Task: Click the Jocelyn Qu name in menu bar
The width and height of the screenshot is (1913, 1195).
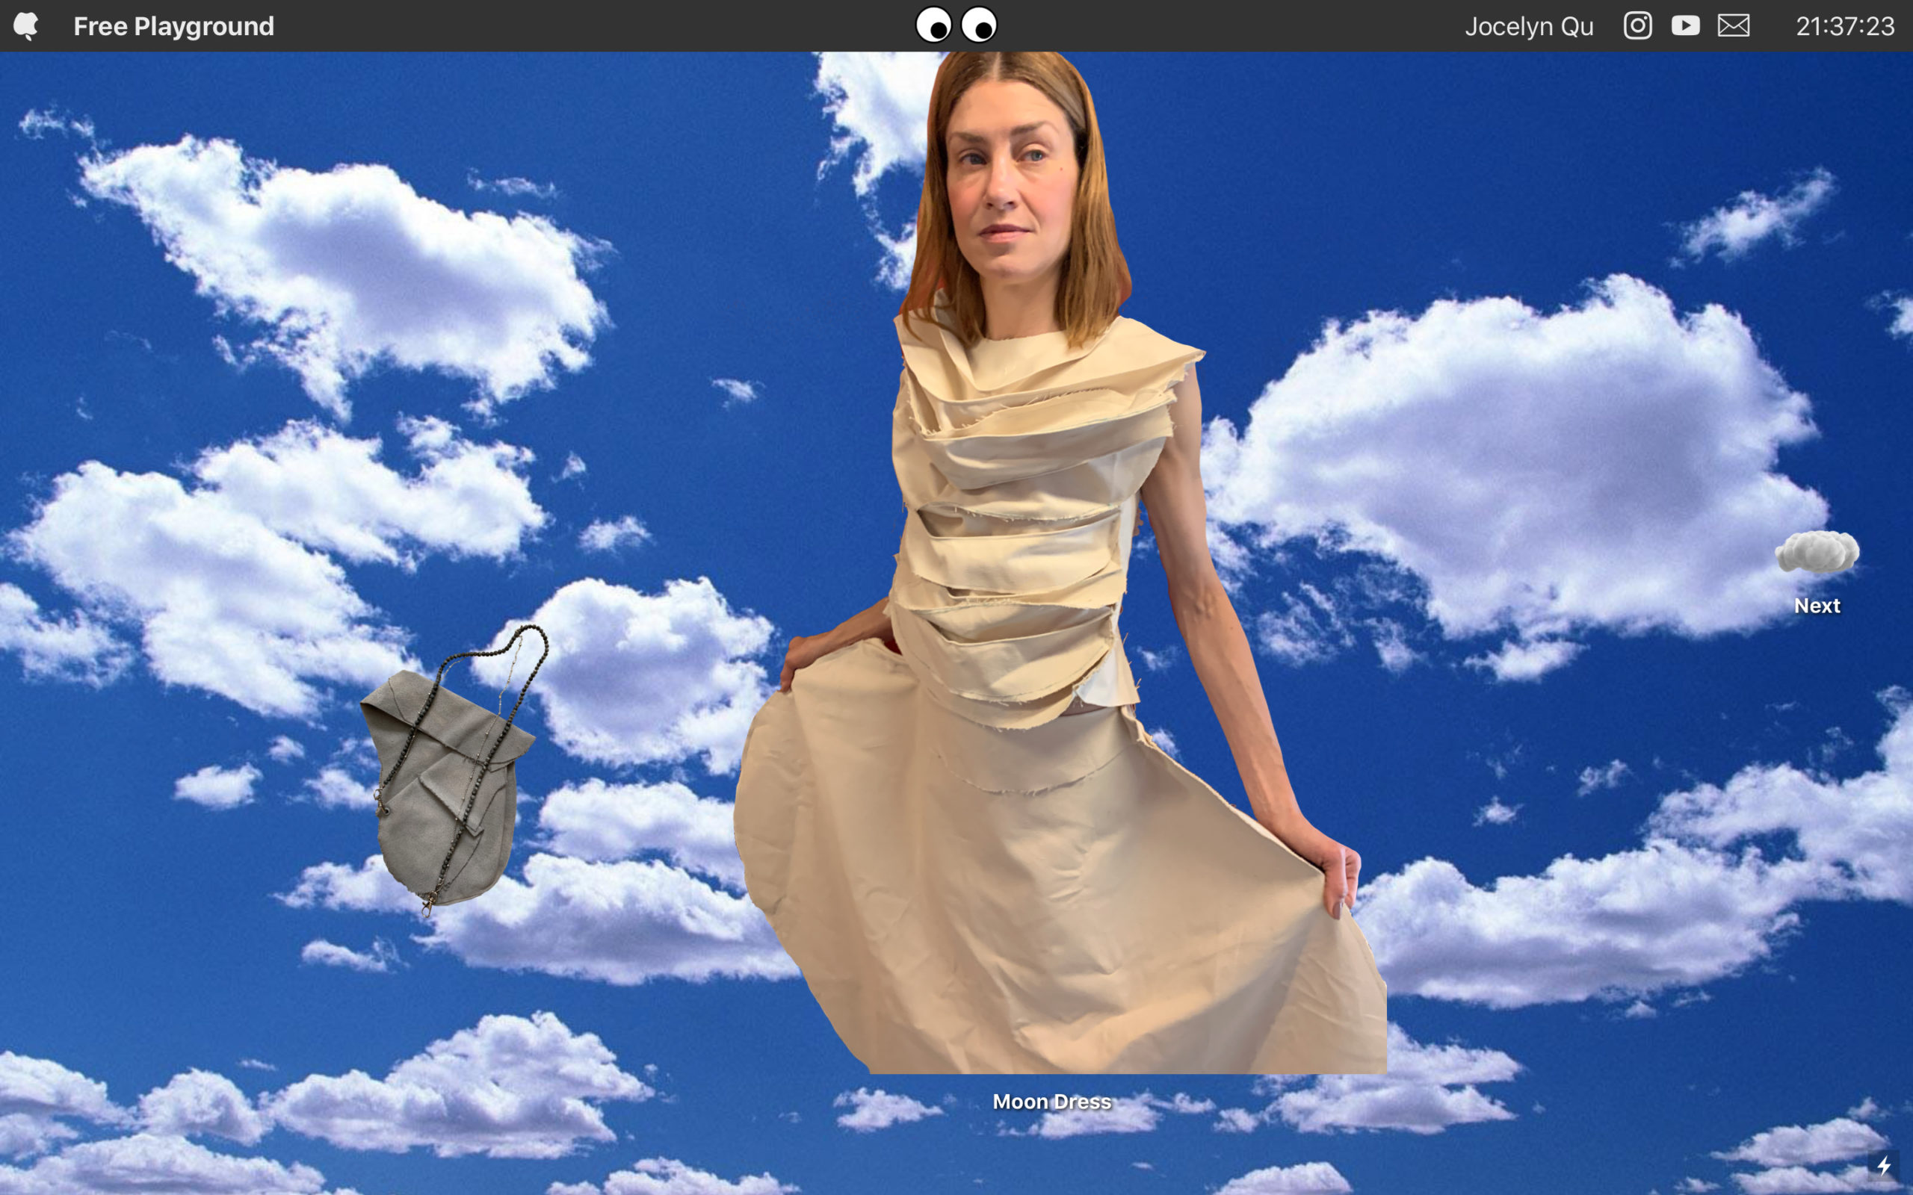Action: [1529, 26]
